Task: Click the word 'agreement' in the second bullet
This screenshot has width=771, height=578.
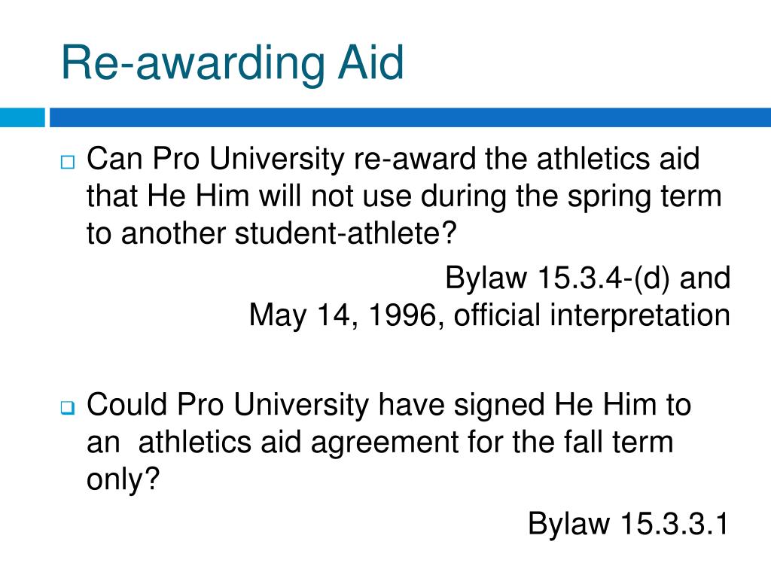Action: pos(385,443)
